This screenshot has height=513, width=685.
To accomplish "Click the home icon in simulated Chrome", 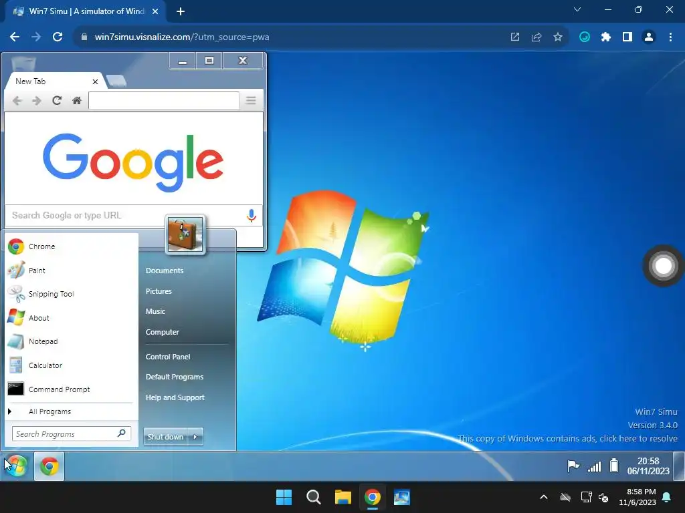I will pos(77,101).
